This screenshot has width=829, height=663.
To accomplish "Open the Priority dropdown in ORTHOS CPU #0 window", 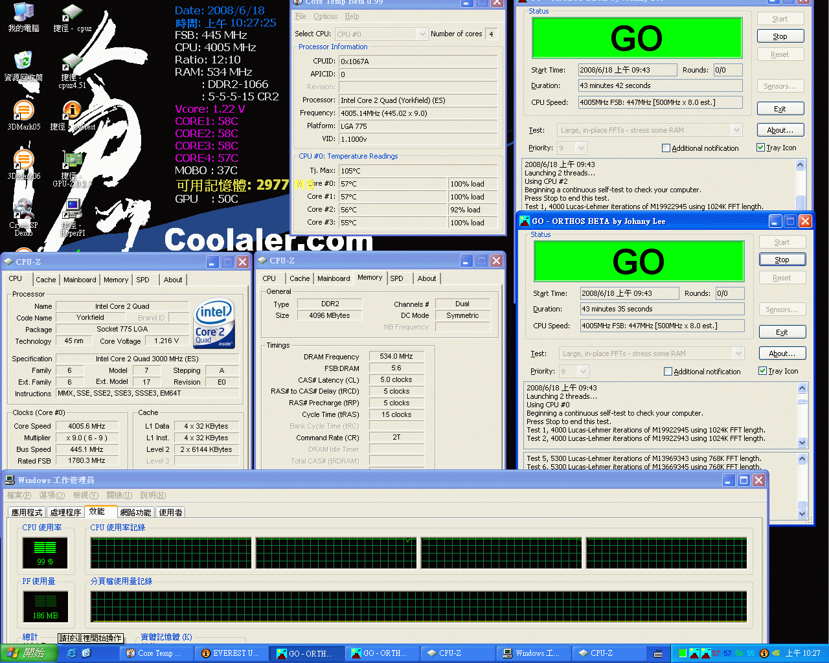I will (583, 372).
